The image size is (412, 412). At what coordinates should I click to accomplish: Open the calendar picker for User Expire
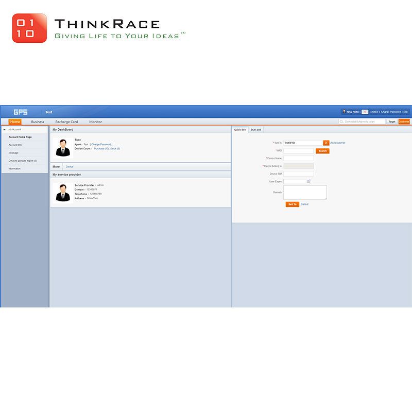[x=308, y=181]
